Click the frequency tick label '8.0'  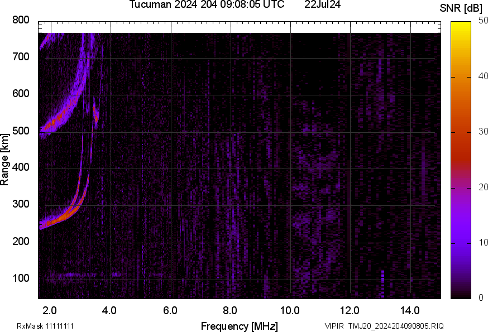[x=229, y=310]
